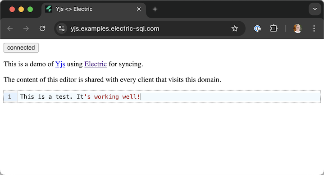Follow the Yjs link
Image resolution: width=324 pixels, height=175 pixels.
(60, 64)
